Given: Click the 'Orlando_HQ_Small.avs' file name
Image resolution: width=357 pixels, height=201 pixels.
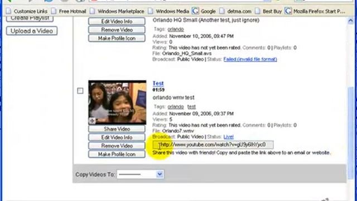Looking at the screenshot, I should tap(187, 54).
